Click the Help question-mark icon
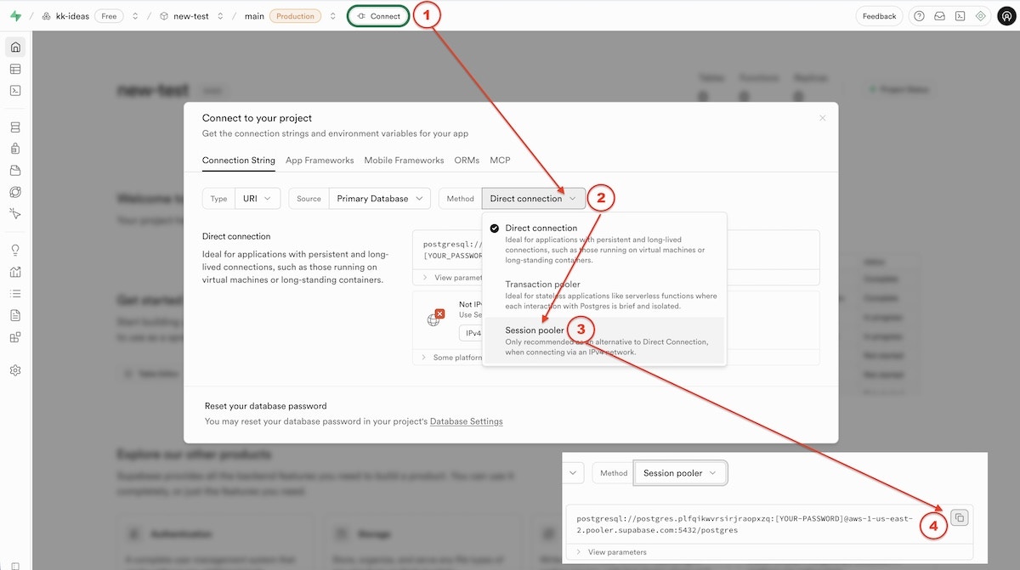Screen dimensions: 1020x570 coord(919,16)
